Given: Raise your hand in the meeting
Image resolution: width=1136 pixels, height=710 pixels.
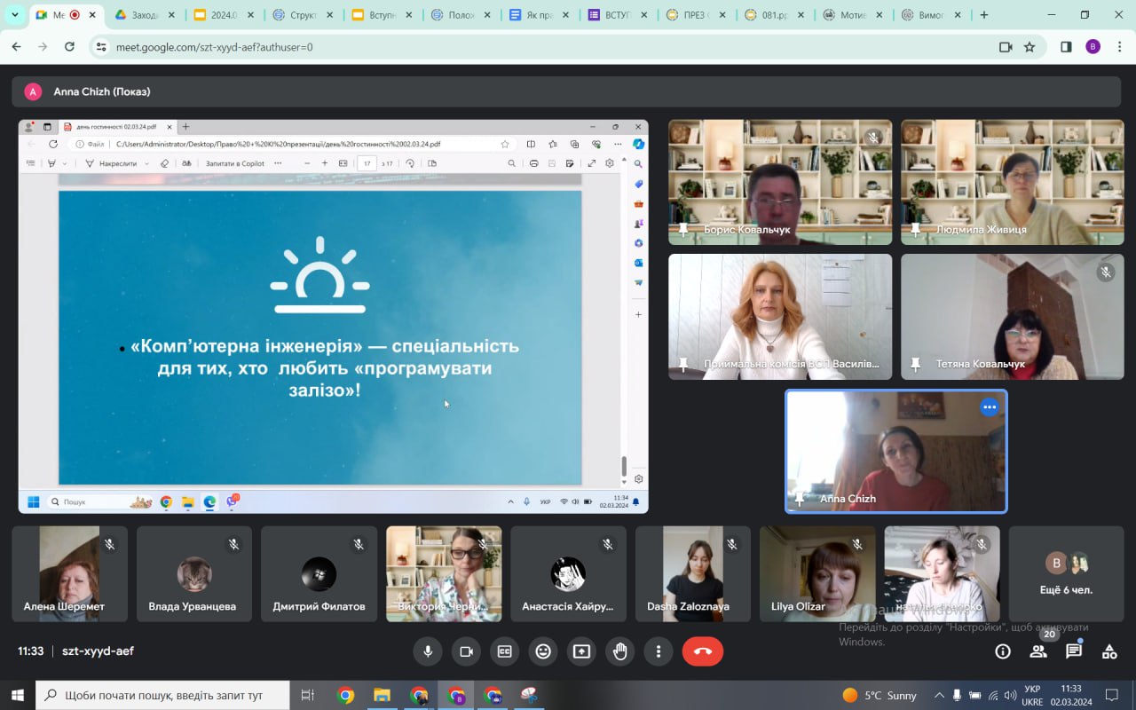Looking at the screenshot, I should [x=619, y=651].
